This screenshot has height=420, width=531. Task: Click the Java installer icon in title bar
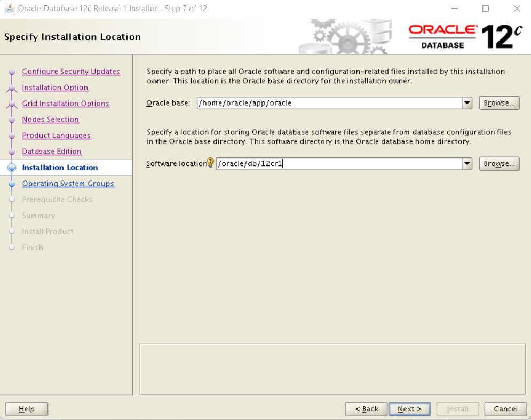click(10, 9)
